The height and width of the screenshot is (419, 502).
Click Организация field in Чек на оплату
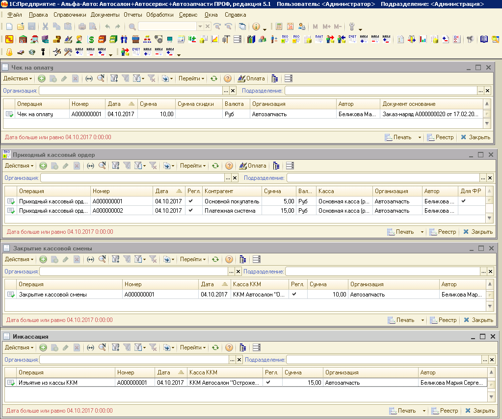(x=131, y=91)
